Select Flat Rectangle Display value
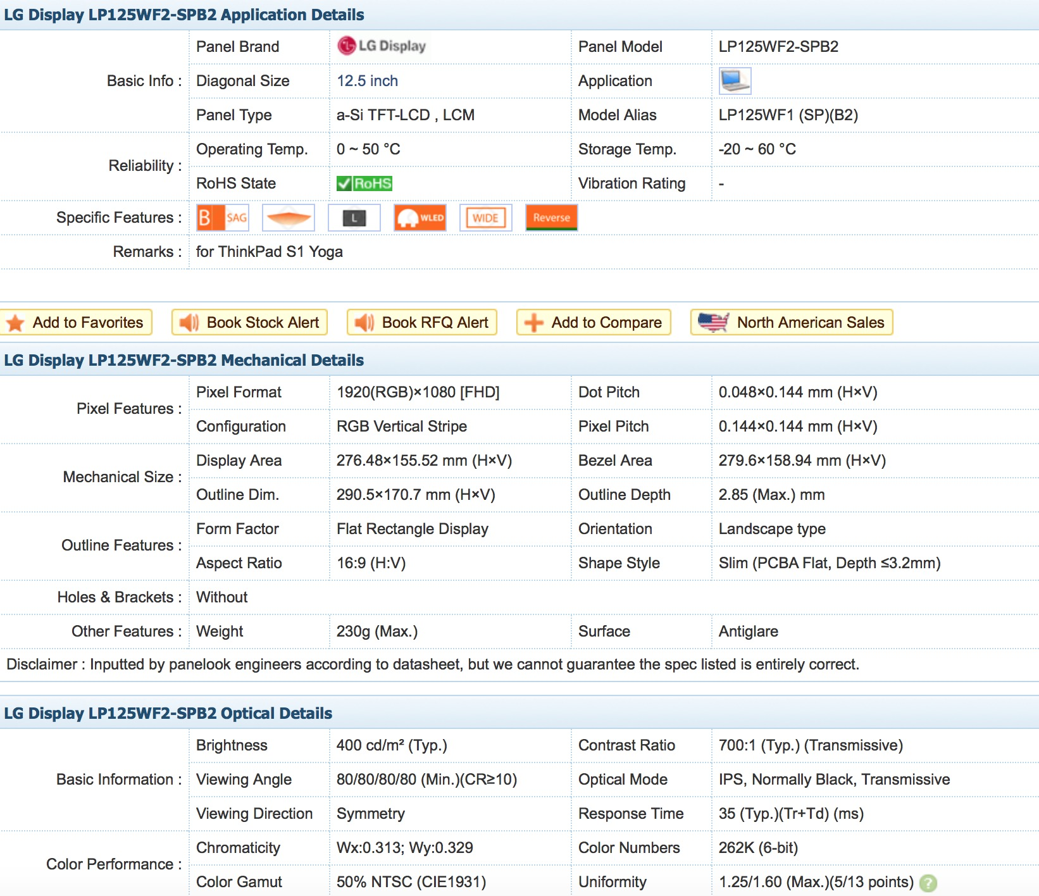This screenshot has width=1039, height=896. (x=413, y=529)
